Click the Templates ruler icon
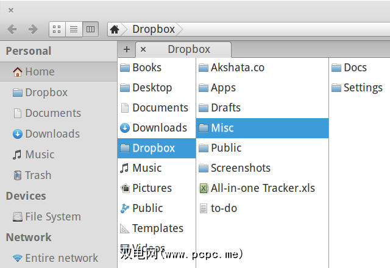 (124, 228)
